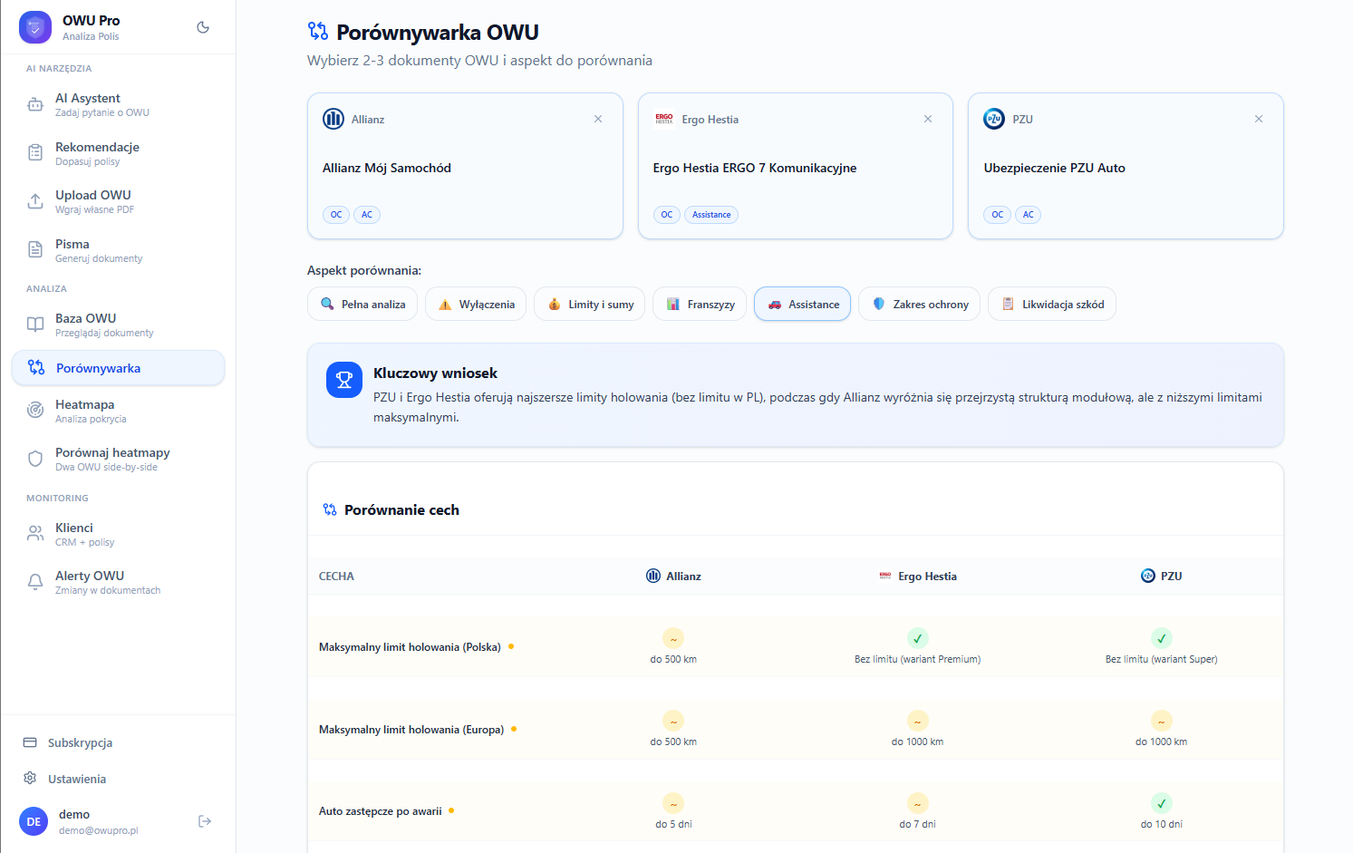Open the Heatmapa coverage analysis icon

click(34, 410)
